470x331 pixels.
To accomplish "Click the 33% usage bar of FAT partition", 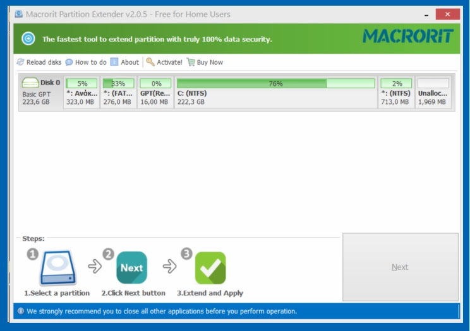I will (118, 83).
